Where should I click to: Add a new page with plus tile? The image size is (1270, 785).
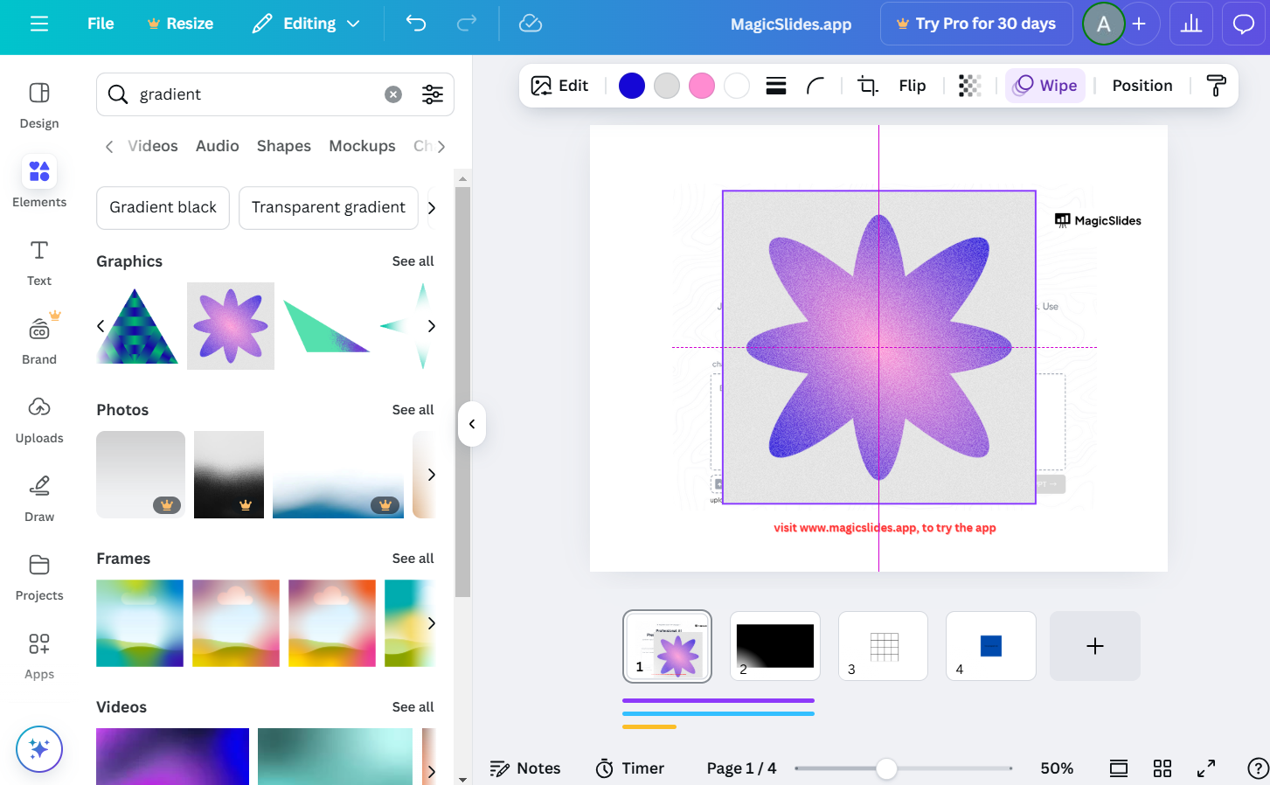pyautogui.click(x=1095, y=646)
